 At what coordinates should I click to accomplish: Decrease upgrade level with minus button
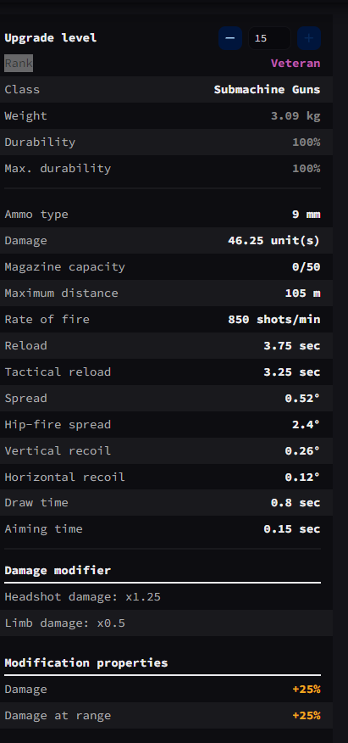[x=230, y=38]
